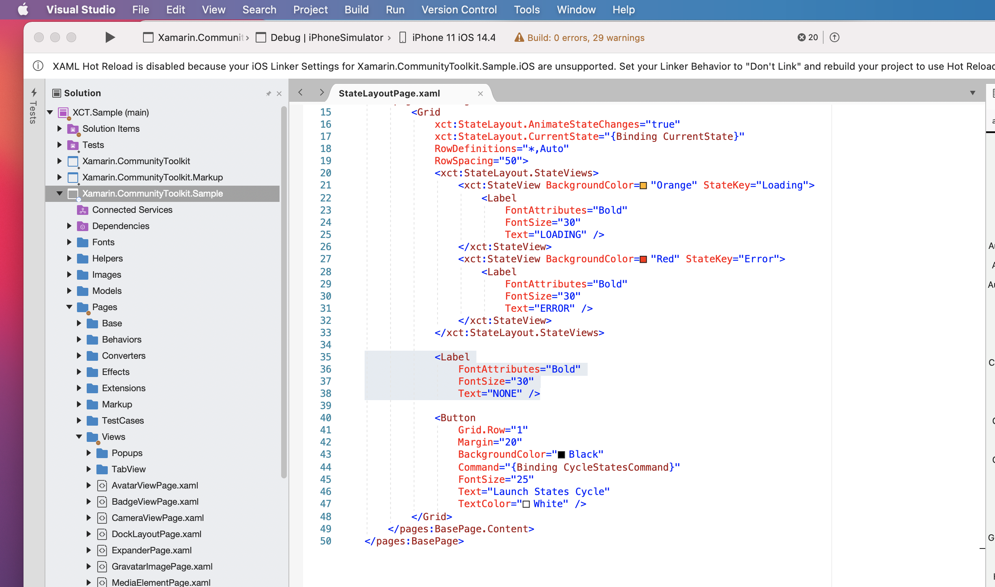Pin the Solution panel with pin icon

(268, 94)
